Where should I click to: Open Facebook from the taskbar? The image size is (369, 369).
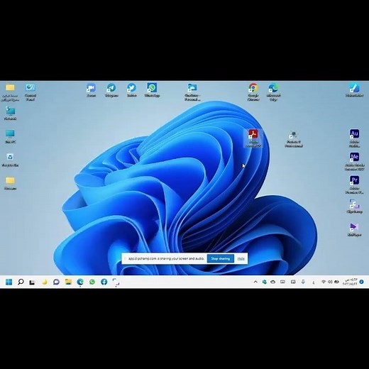pos(104,282)
